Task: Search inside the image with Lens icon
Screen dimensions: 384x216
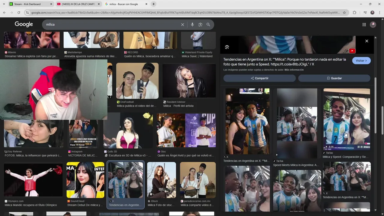Action: (227, 47)
